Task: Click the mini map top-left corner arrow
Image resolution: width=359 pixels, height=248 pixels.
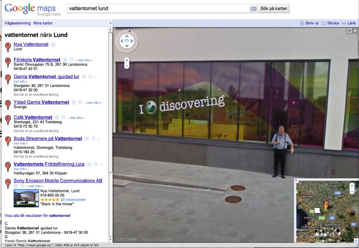Action: (297, 181)
